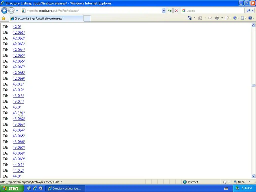Open the 43.0.4/ directory link
Image resolution: width=256 pixels, height=192 pixels.
point(18,101)
